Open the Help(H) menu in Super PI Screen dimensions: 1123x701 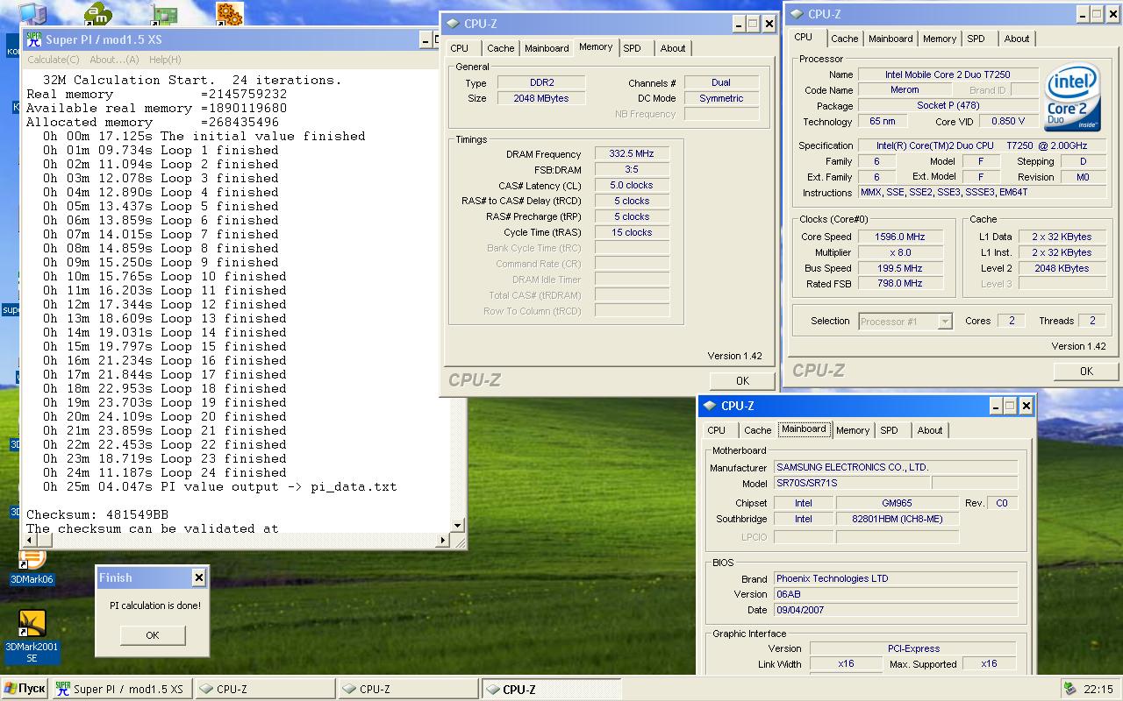[165, 60]
